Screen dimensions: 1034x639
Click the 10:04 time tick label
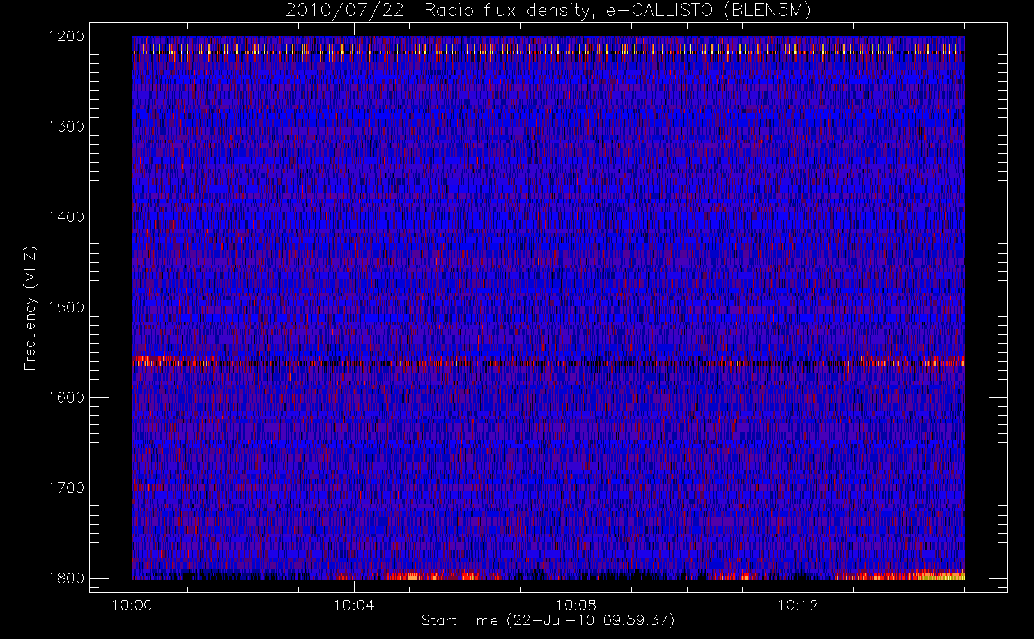(354, 605)
